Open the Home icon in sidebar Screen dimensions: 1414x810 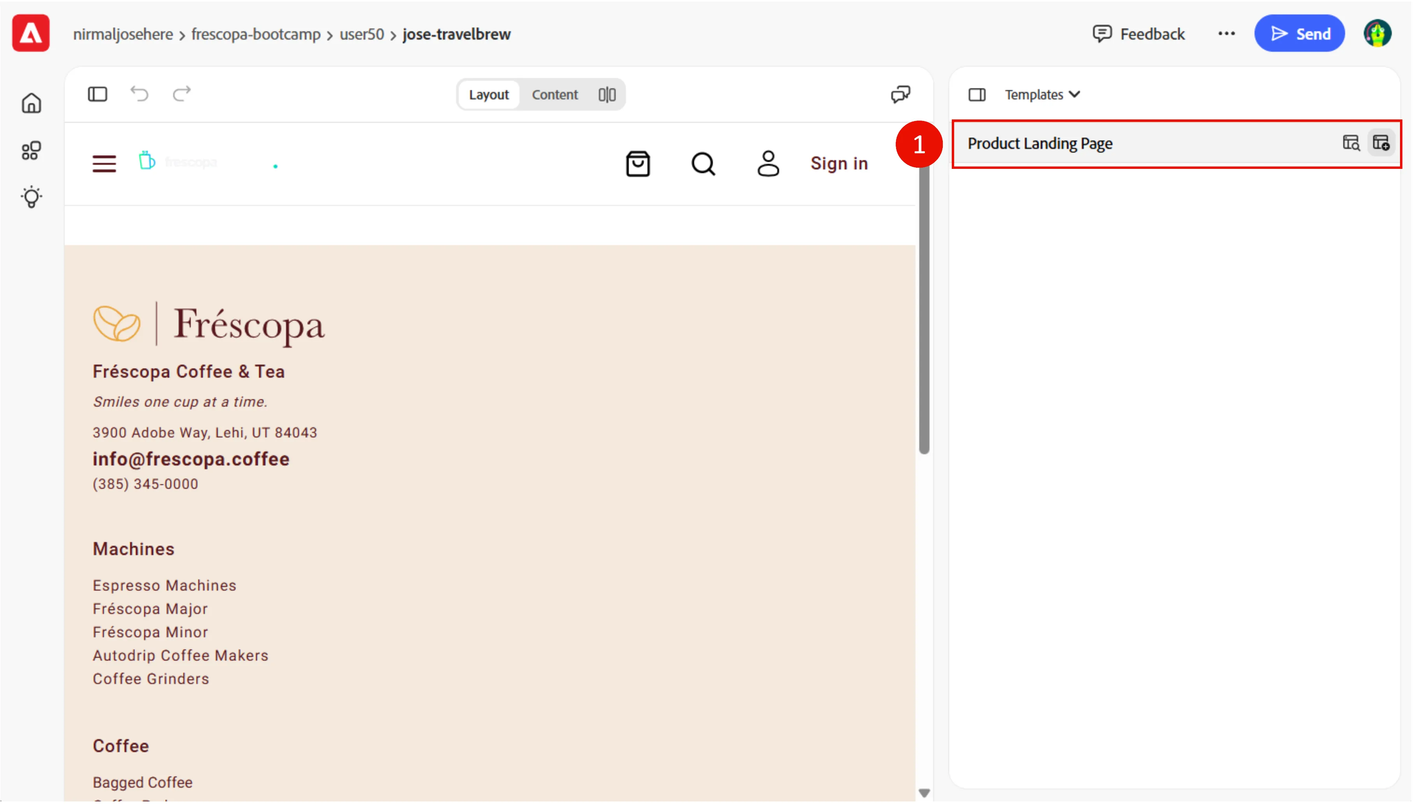(x=31, y=103)
